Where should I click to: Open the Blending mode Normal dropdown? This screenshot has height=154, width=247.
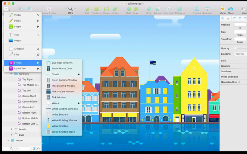[x=240, y=54]
